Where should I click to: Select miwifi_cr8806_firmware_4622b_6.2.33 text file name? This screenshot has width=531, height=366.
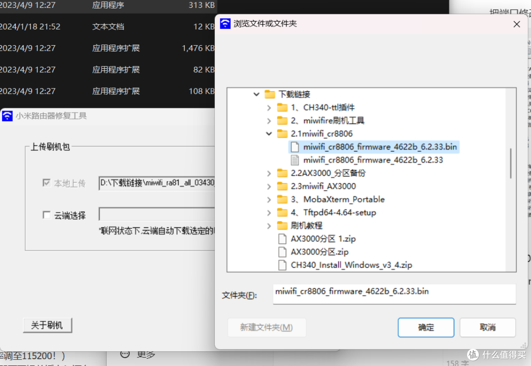point(373,160)
